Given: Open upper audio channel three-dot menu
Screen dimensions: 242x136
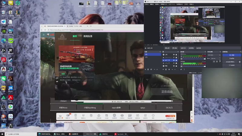Looking at the screenshot, I should [181, 57].
